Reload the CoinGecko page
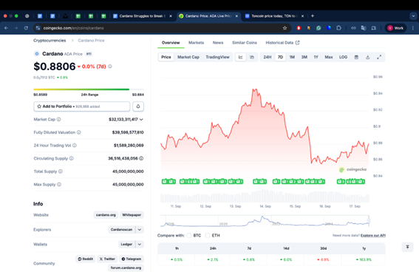The image size is (419, 272). tap(26, 28)
